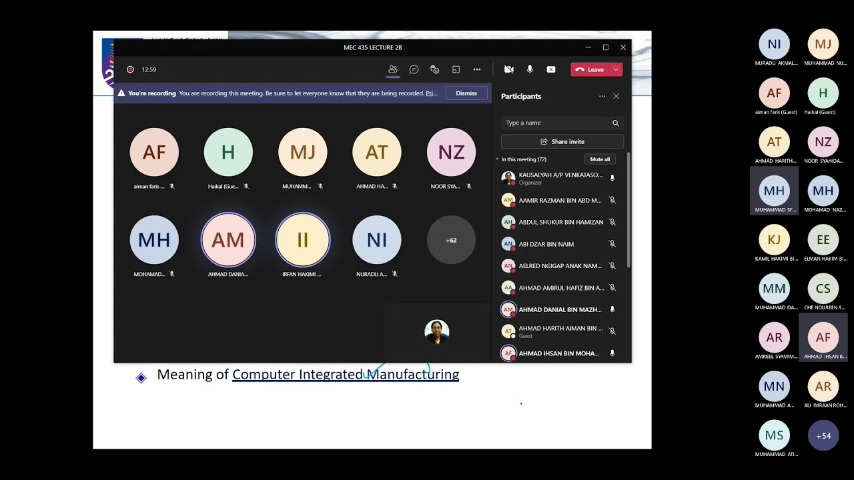This screenshot has width=854, height=480.
Task: Click the highlighted MH Muhammad Sy... avatar
Action: (774, 191)
